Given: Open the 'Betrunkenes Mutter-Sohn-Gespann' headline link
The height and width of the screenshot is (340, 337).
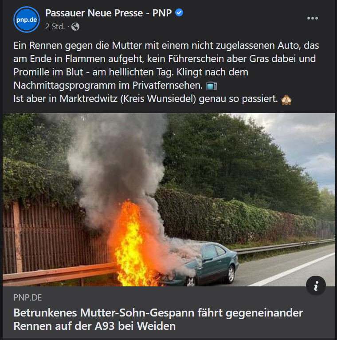Looking at the screenshot, I should (158, 319).
